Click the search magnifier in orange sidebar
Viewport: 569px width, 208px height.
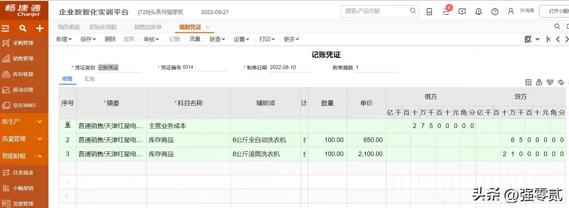[22, 28]
